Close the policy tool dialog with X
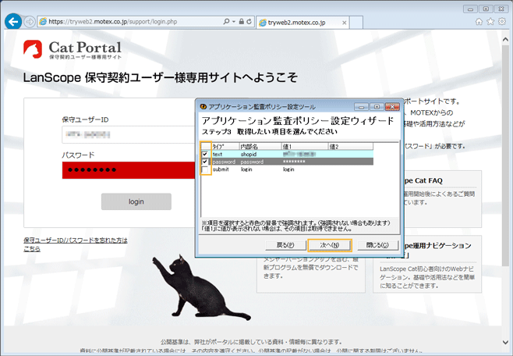 (392, 107)
